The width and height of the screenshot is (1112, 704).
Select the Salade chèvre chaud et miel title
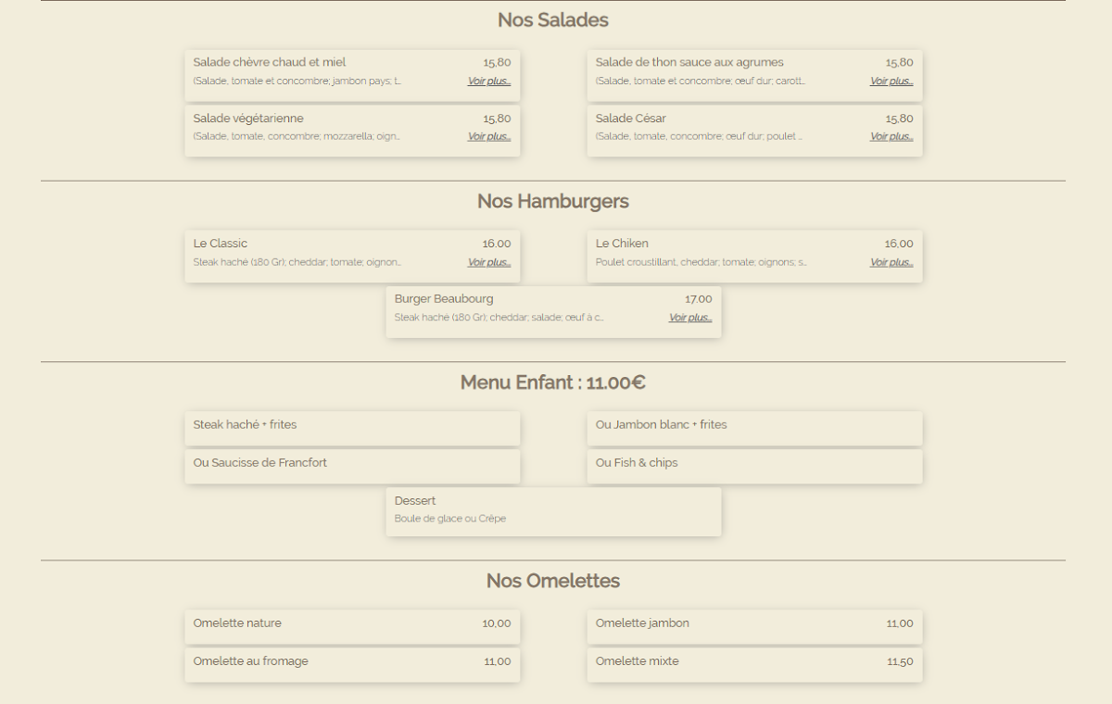pyautogui.click(x=270, y=63)
